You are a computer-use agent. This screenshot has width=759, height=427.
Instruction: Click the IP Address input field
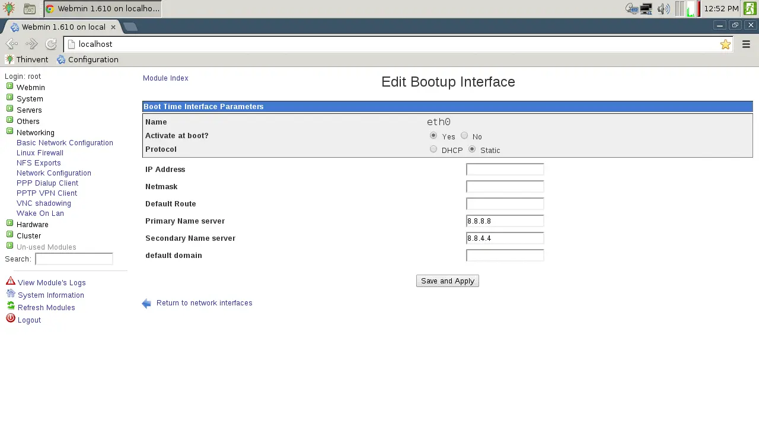[x=505, y=170]
